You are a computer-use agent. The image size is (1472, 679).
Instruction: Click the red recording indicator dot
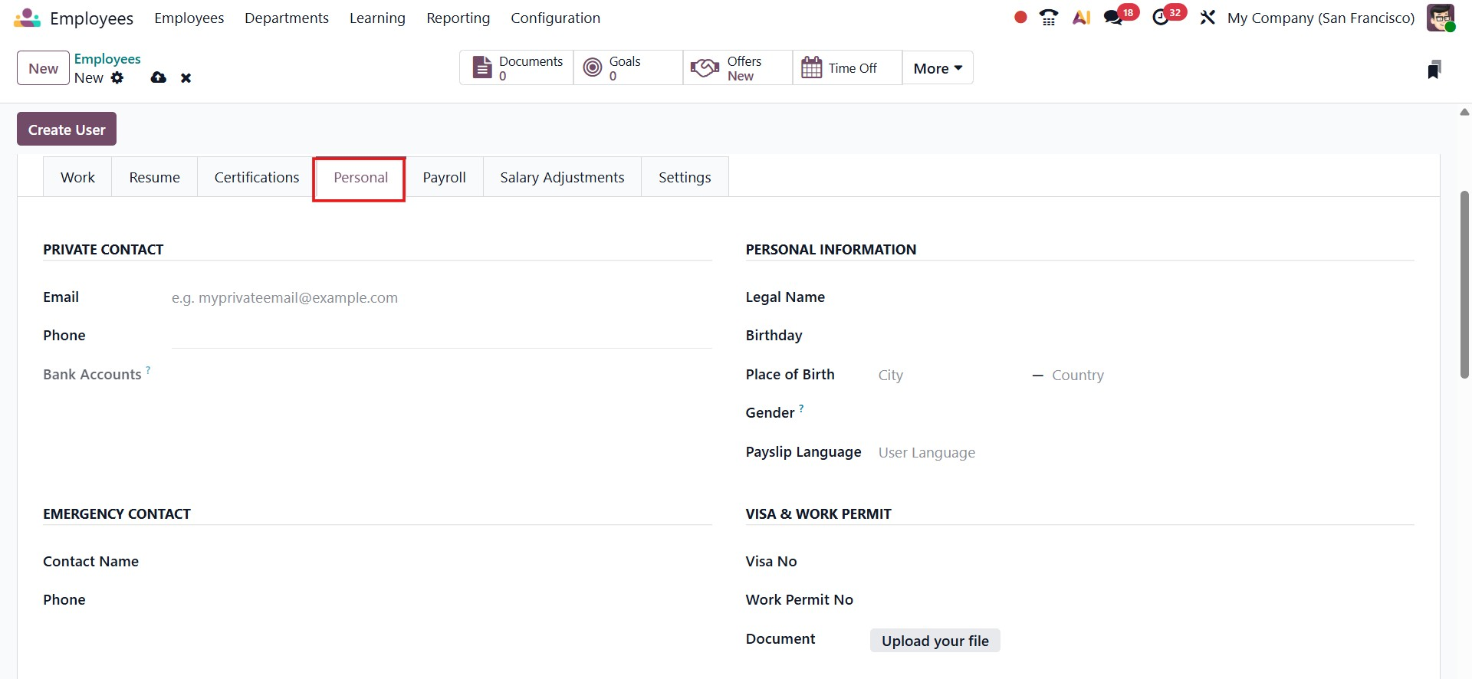click(1020, 17)
